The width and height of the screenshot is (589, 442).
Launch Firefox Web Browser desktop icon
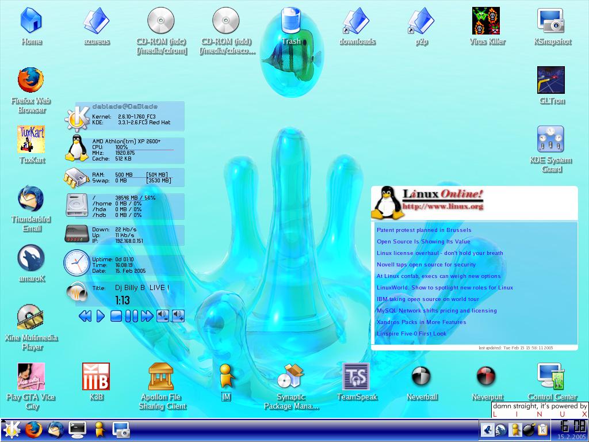pyautogui.click(x=31, y=80)
